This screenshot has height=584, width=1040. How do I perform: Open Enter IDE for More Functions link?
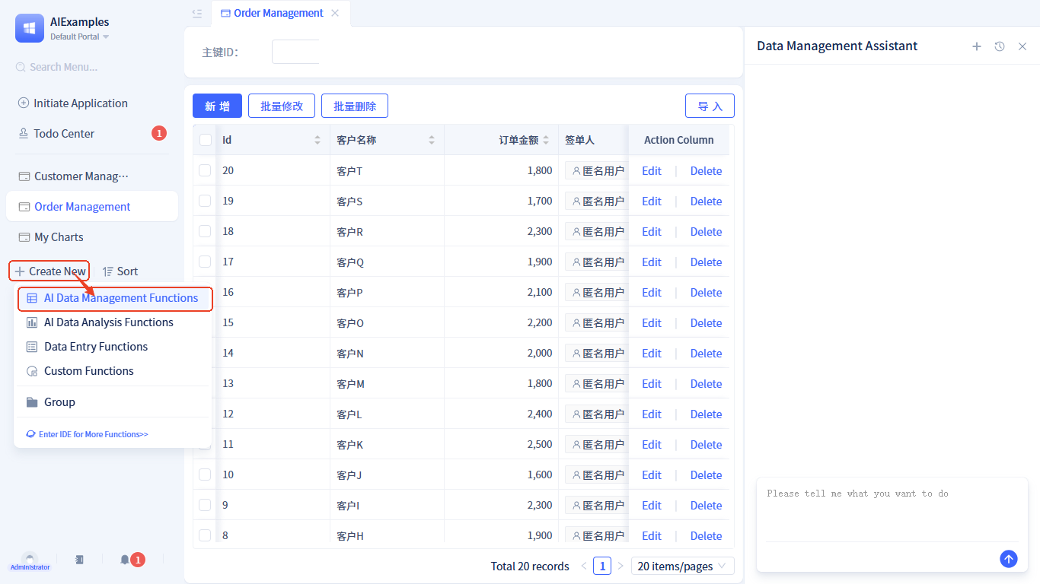point(87,434)
